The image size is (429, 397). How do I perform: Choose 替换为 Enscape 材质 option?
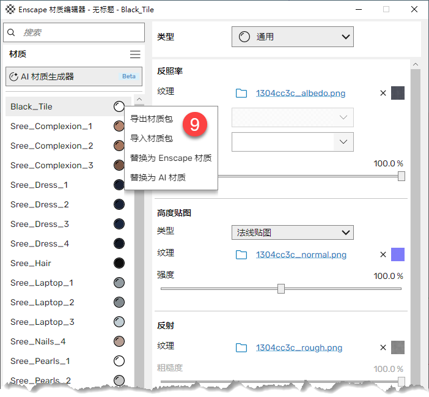pyautogui.click(x=171, y=158)
